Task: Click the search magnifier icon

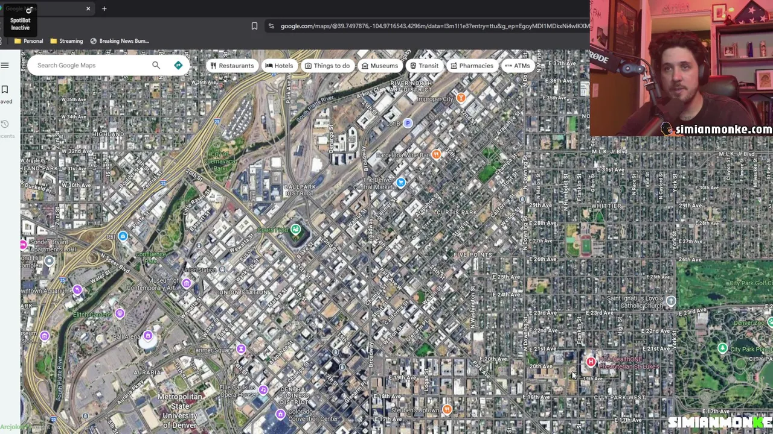Action: pyautogui.click(x=156, y=65)
